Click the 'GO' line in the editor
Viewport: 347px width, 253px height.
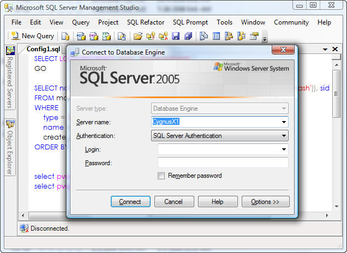(40, 69)
